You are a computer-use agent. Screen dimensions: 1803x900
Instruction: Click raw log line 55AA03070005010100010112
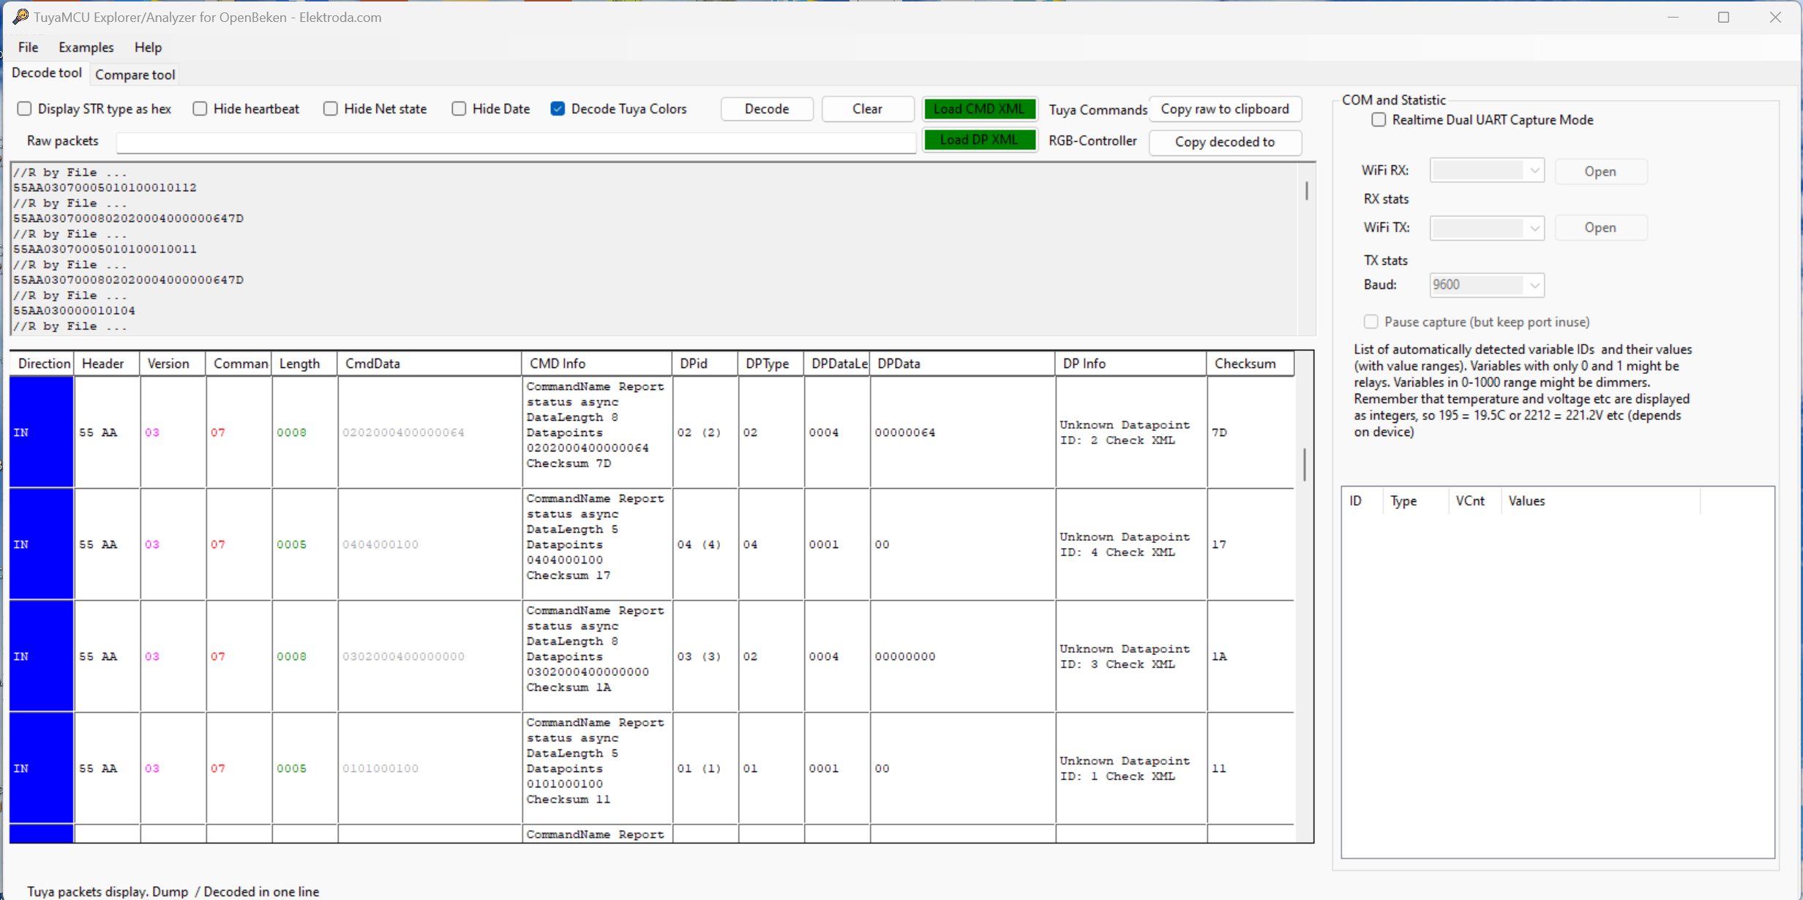click(x=105, y=188)
